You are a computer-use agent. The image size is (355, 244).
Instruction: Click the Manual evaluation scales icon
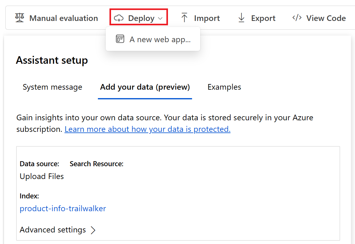coord(19,17)
